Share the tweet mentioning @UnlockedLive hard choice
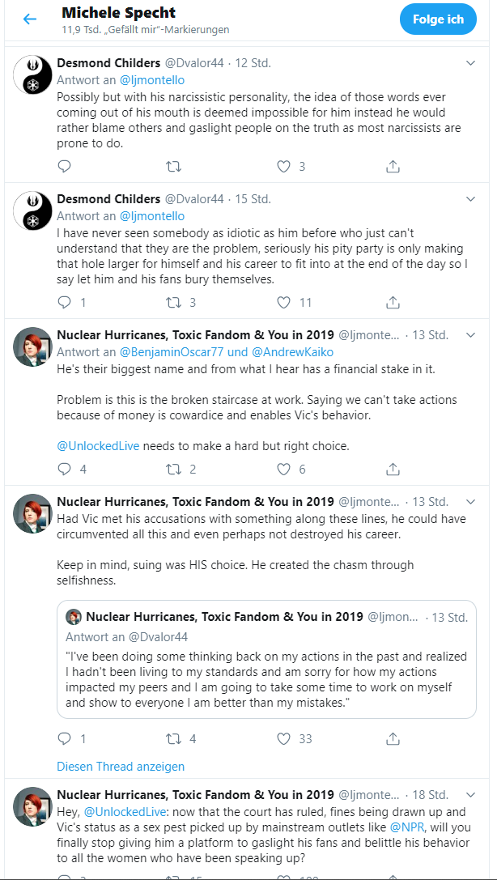This screenshot has height=880, width=497. pos(393,470)
